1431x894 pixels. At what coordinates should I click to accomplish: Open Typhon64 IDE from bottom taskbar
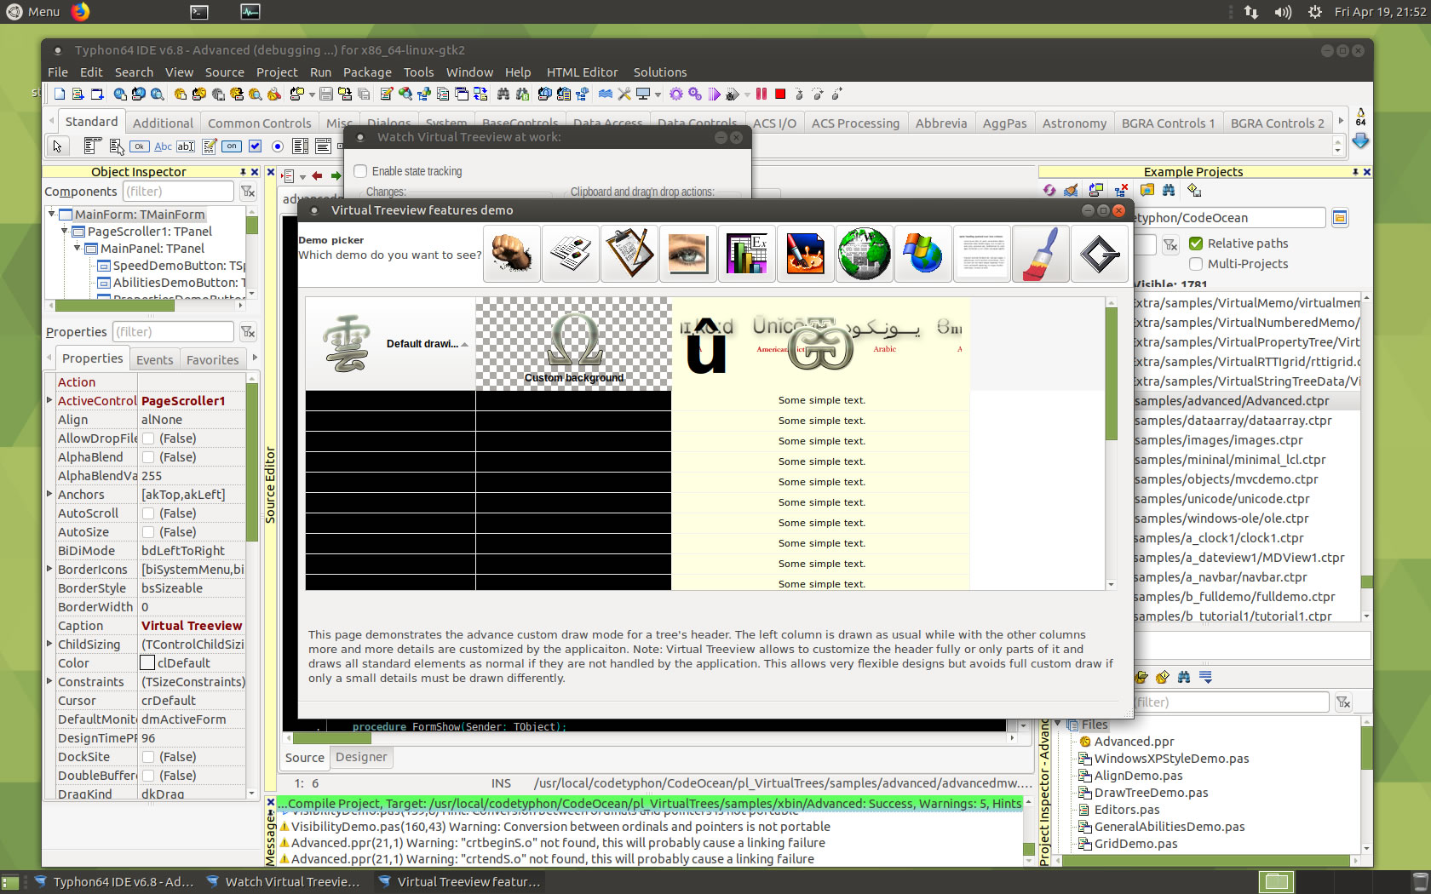pos(114,882)
